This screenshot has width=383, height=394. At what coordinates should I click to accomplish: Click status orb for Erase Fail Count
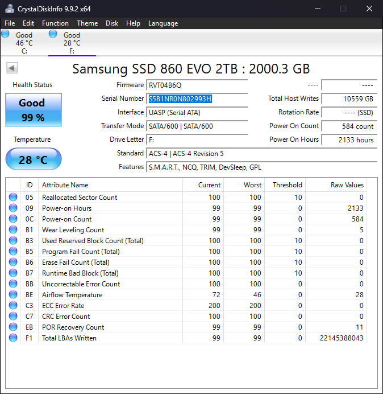13,262
